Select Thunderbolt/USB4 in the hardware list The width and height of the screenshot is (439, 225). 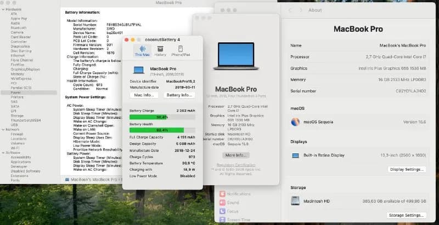click(x=26, y=120)
